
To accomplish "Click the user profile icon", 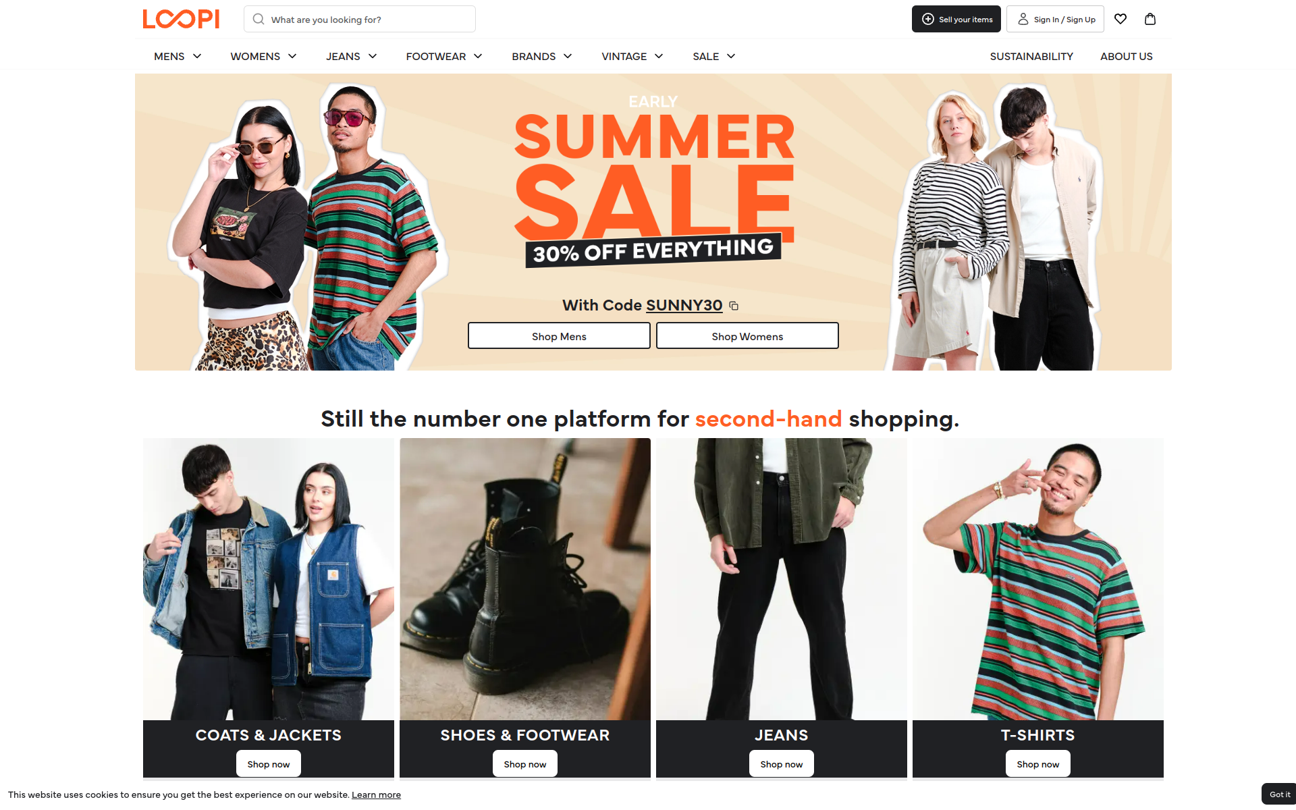I will 1023,19.
